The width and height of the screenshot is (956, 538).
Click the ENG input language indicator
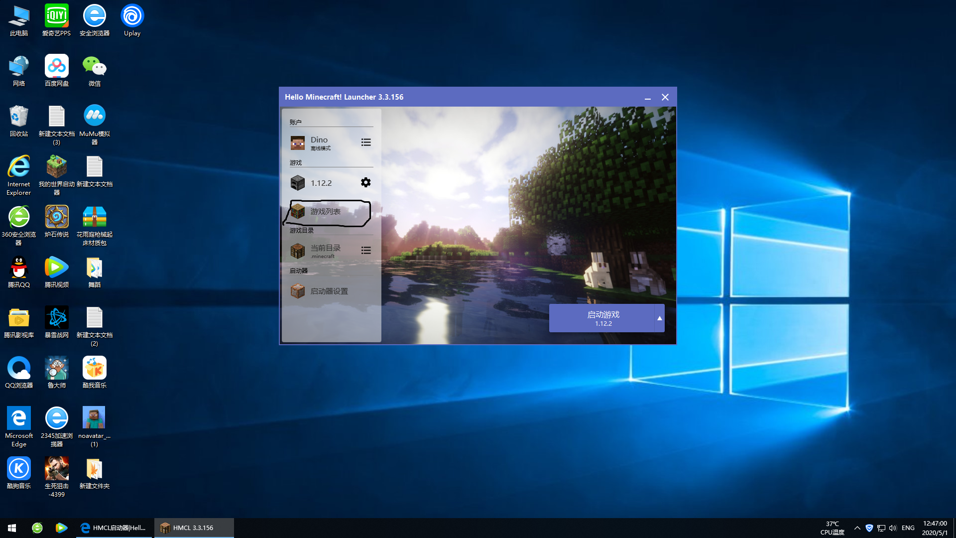coord(908,528)
